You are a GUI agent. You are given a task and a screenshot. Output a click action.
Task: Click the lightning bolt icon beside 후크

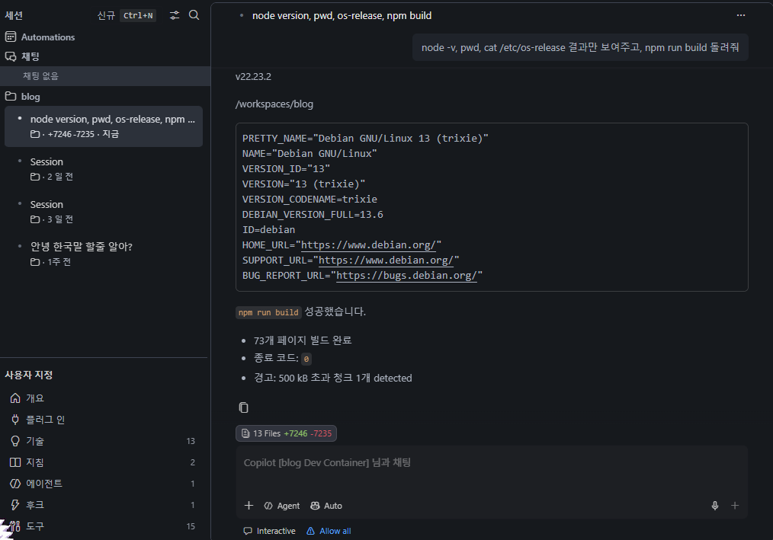15,504
